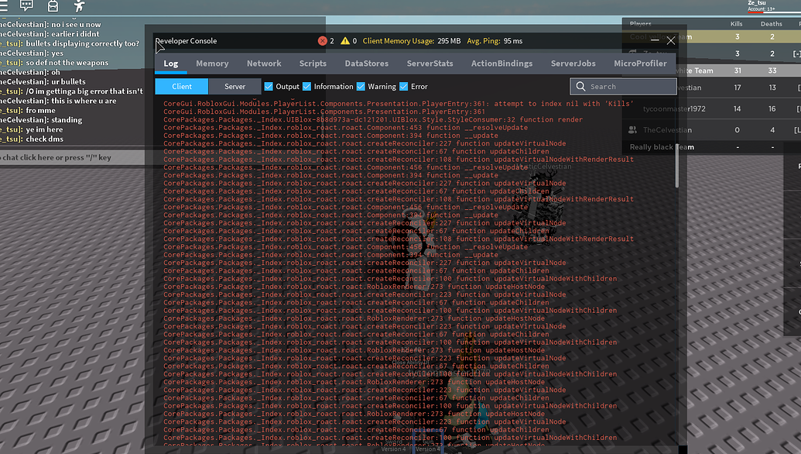
Task: Select the Server log button
Action: (235, 87)
